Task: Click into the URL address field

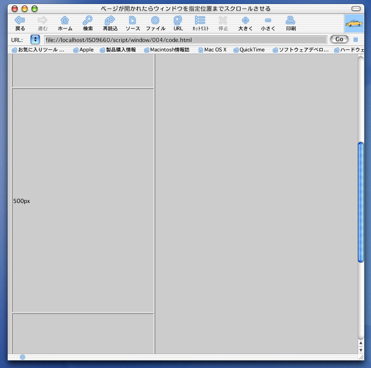Action: tap(185, 40)
